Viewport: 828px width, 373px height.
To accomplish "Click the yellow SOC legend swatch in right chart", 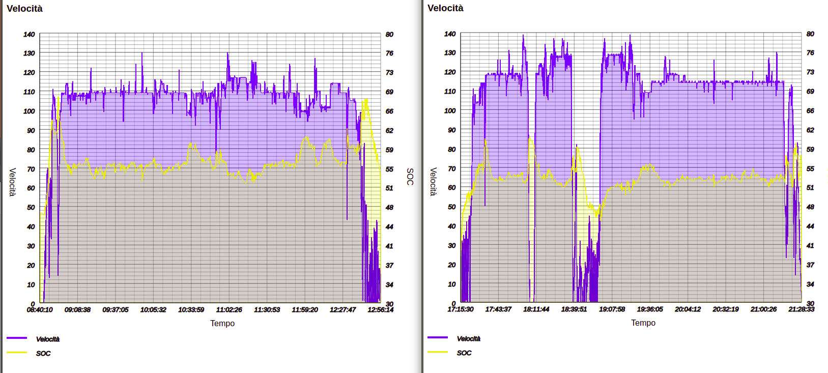I will pyautogui.click(x=438, y=352).
